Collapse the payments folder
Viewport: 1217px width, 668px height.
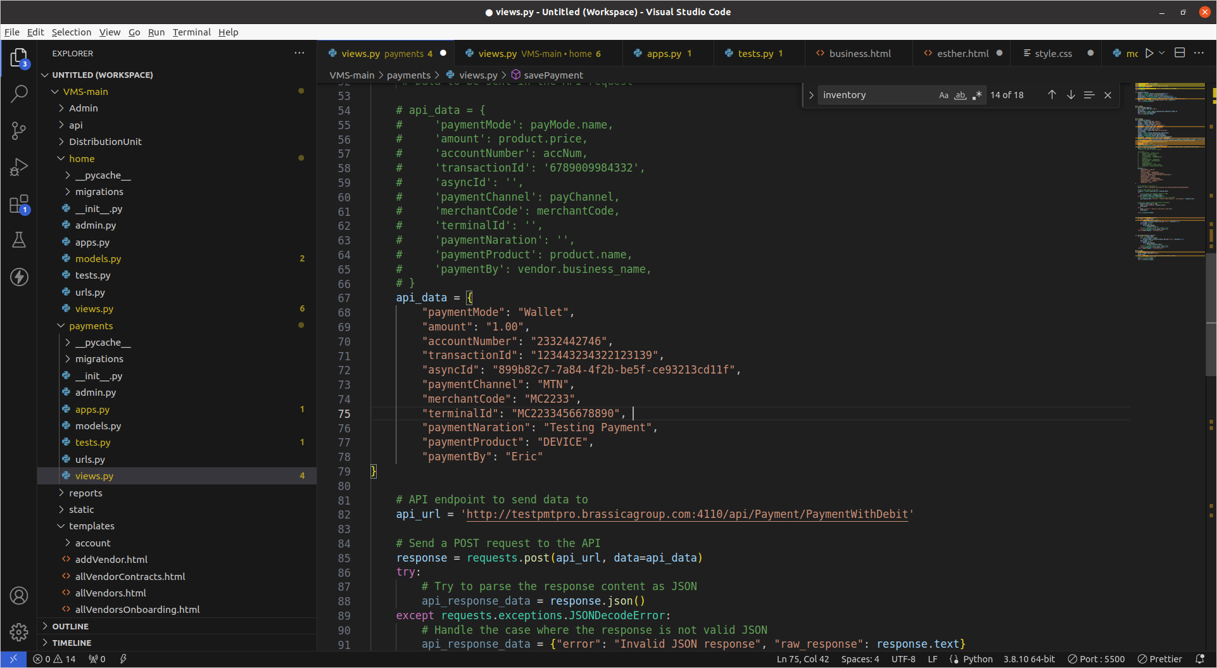(x=177, y=326)
